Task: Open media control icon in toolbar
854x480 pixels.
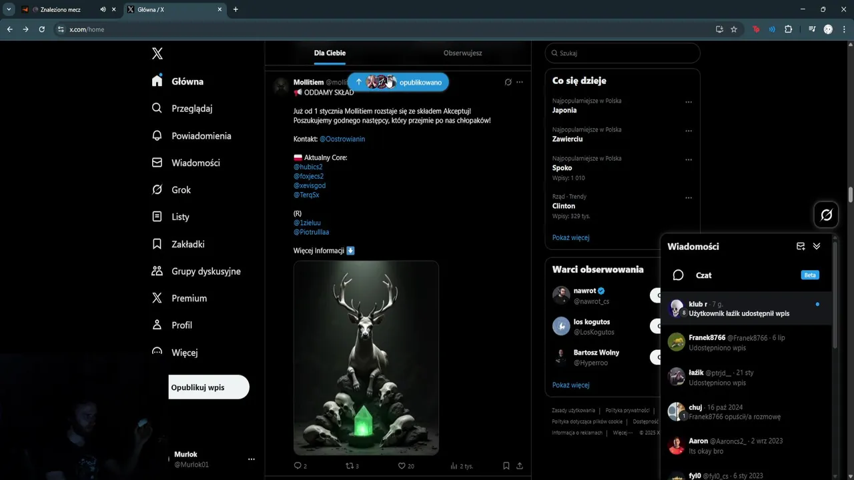Action: coord(812,29)
